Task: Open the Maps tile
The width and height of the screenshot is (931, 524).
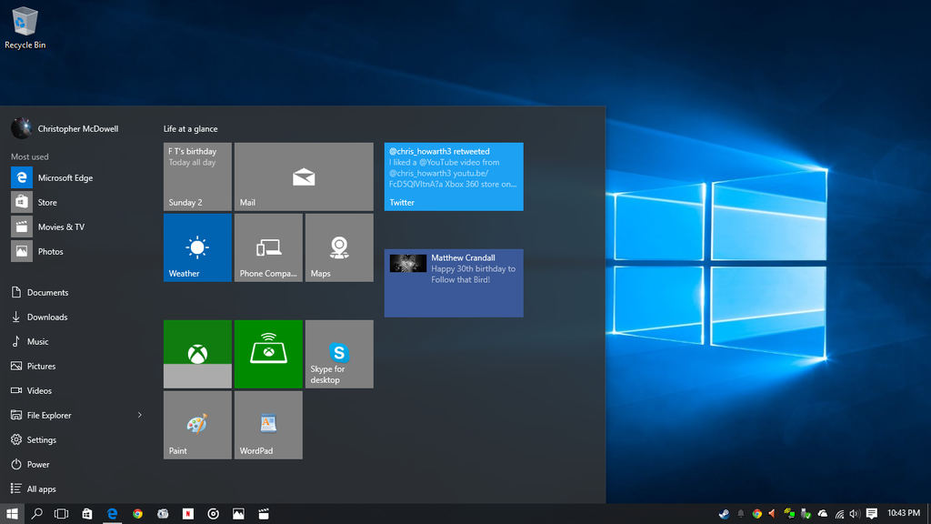Action: coord(339,247)
